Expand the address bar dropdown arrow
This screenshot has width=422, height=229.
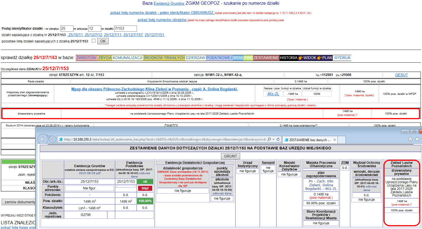(x=274, y=139)
